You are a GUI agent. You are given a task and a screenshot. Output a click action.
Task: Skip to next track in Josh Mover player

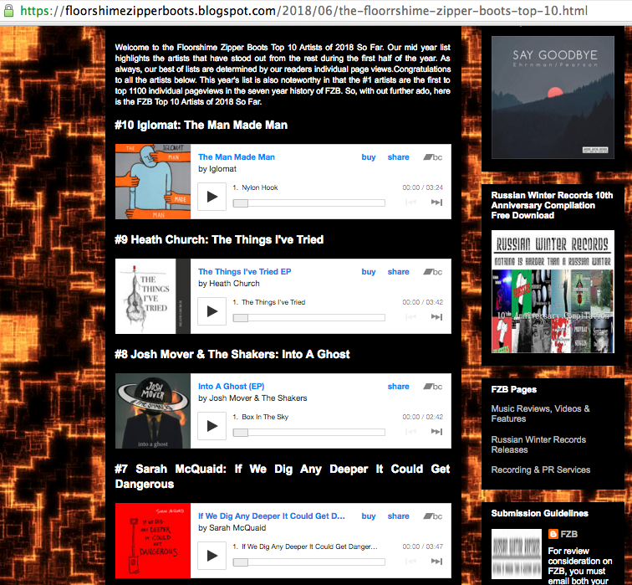tap(436, 431)
